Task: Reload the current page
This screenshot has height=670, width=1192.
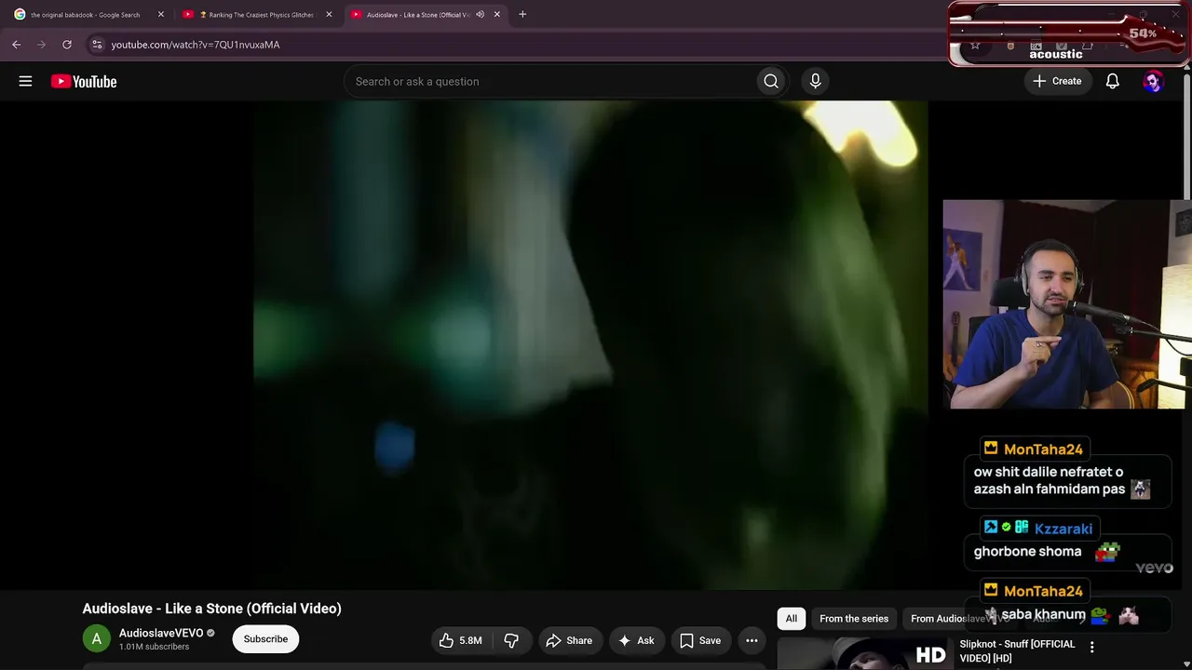Action: [x=67, y=44]
